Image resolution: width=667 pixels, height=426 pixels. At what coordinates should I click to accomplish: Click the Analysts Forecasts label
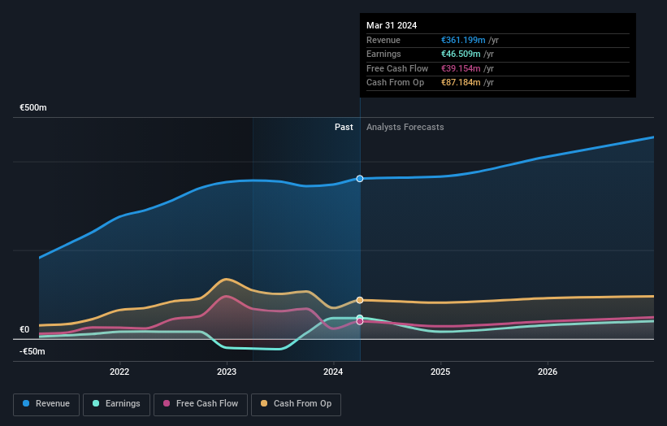[405, 128]
